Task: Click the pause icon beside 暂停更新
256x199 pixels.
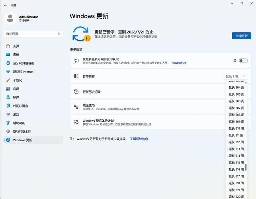Action: (x=76, y=76)
